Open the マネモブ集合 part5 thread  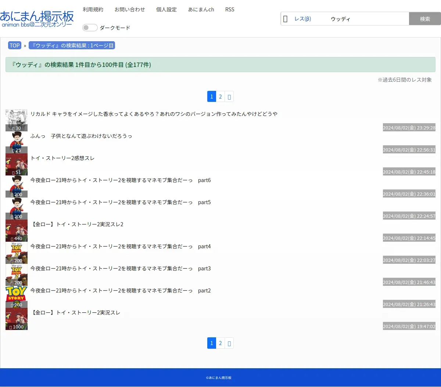121,202
